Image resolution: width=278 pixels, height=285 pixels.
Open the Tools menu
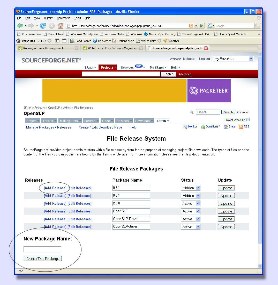point(78,18)
